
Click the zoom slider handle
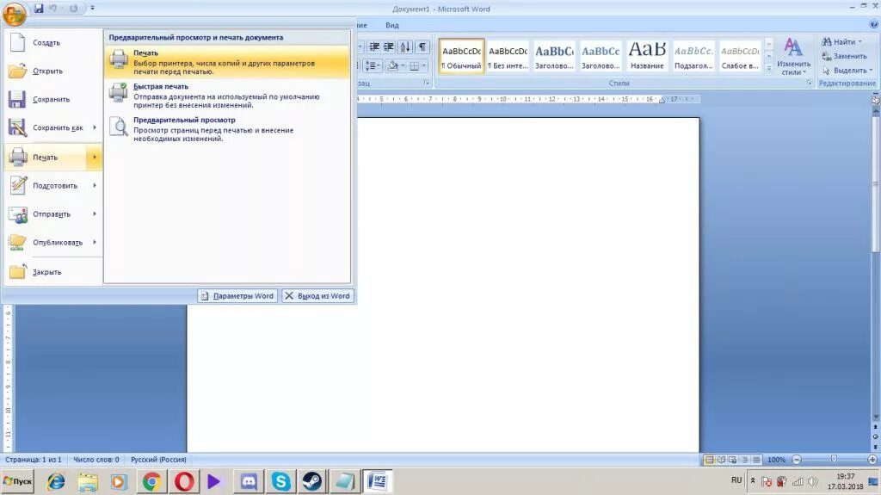pyautogui.click(x=834, y=460)
